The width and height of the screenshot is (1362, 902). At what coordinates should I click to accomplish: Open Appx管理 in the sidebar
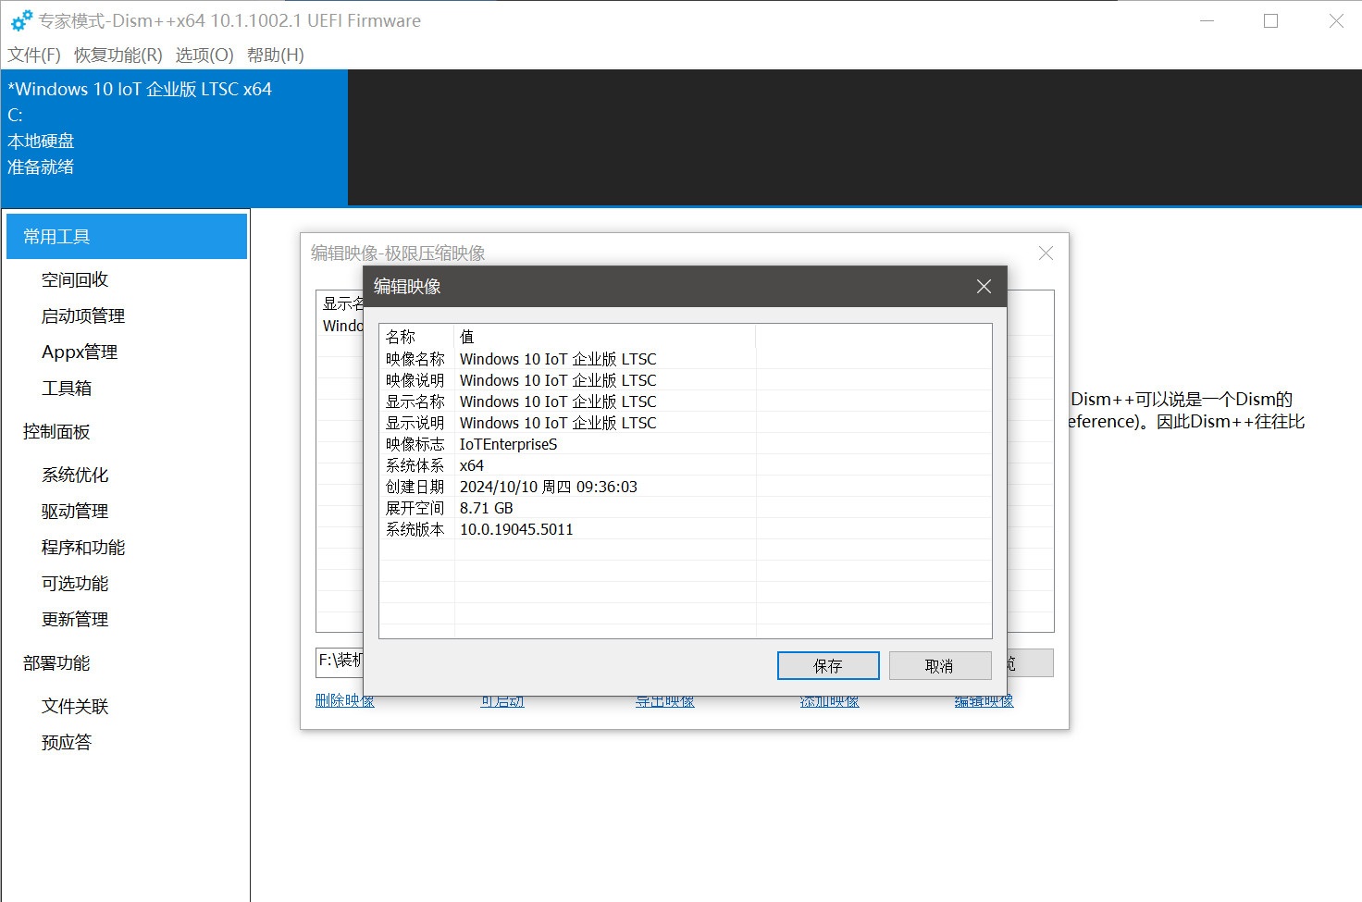point(80,352)
